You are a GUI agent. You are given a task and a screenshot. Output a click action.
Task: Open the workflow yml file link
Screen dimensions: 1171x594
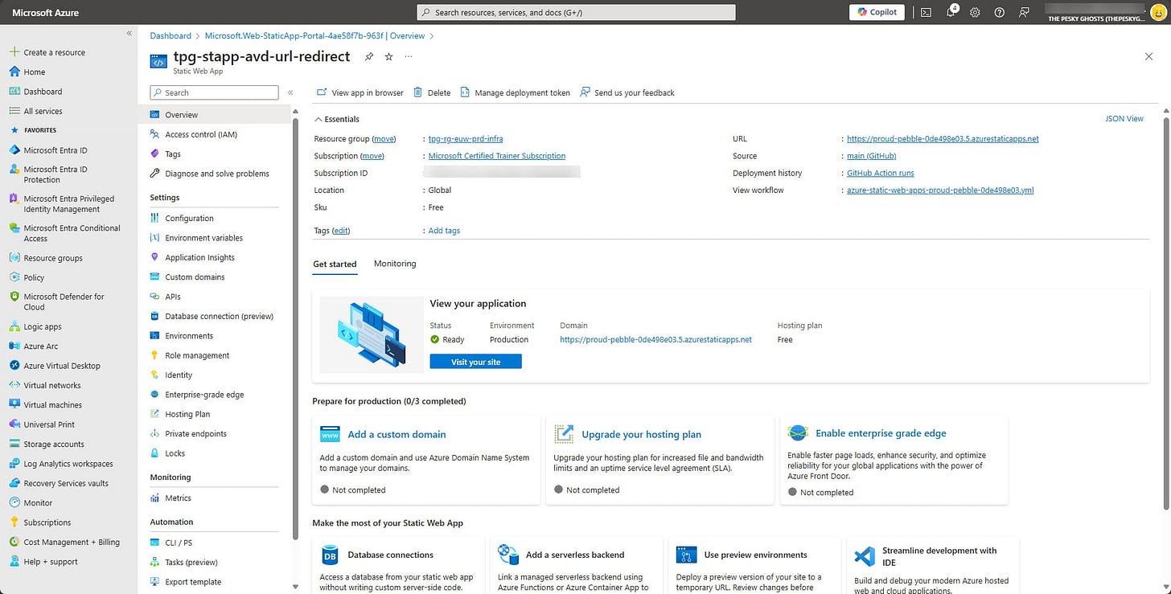940,190
